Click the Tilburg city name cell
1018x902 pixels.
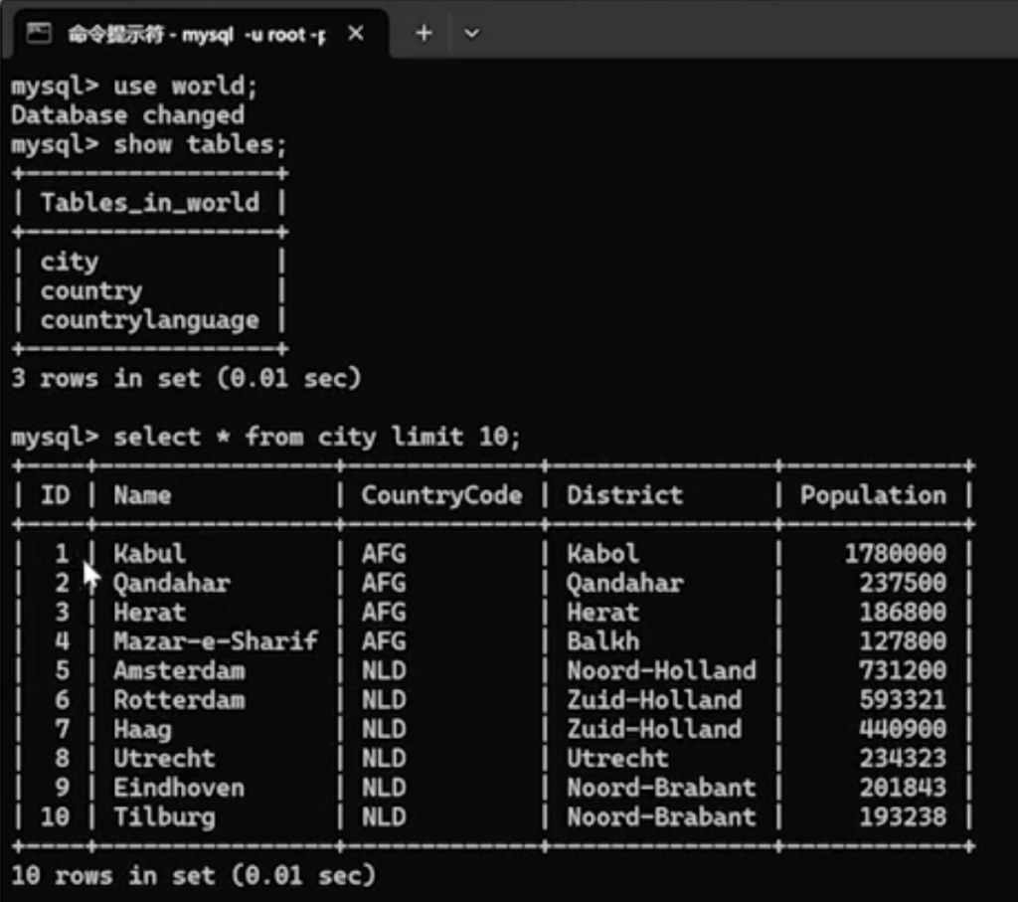coord(163,817)
